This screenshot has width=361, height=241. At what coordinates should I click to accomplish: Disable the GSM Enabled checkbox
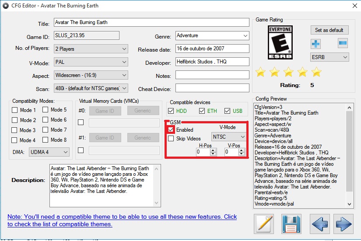171,130
